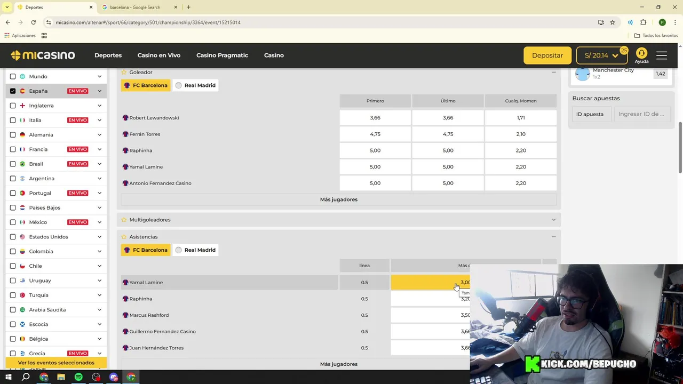The height and width of the screenshot is (384, 683).
Task: Open Windows taskbar search
Action: point(26,377)
